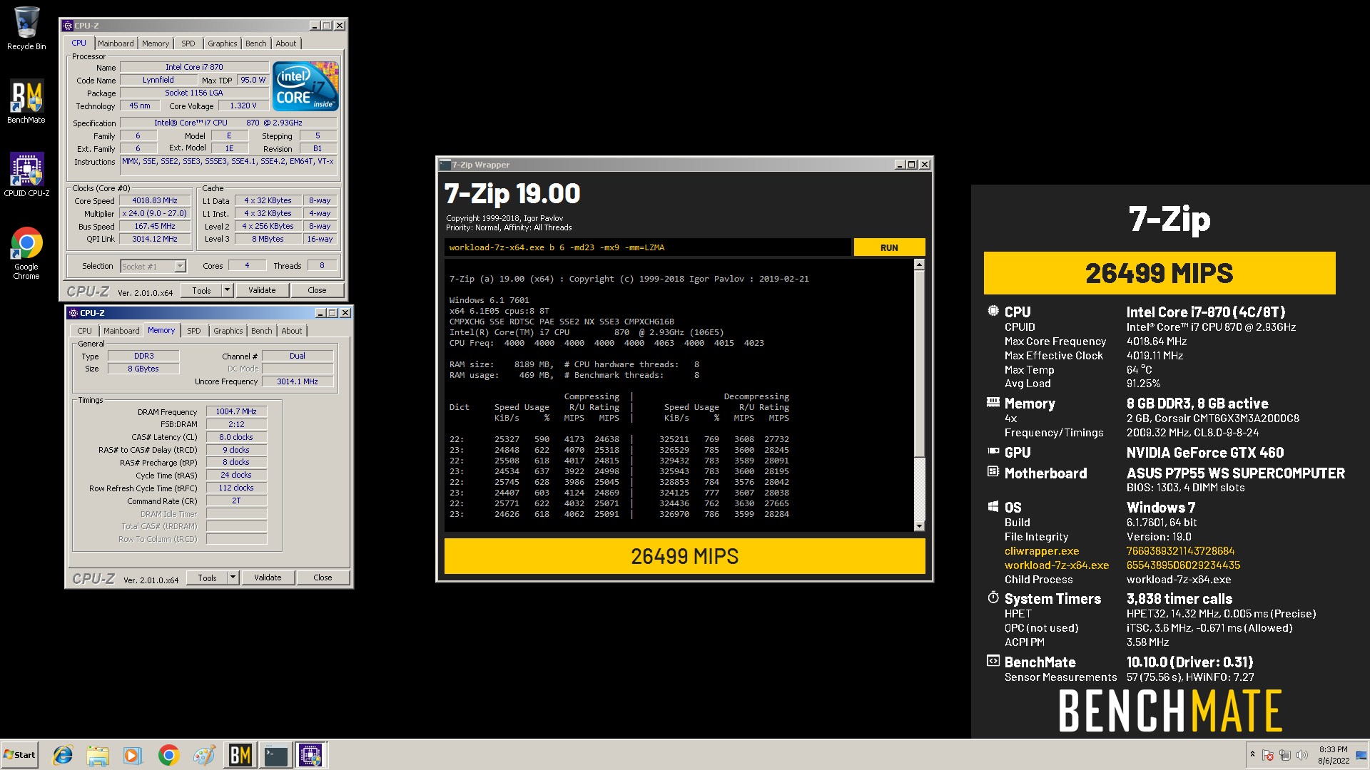This screenshot has width=1370, height=770.
Task: Open Mainboard tab in lower CPU-Z window
Action: [121, 331]
